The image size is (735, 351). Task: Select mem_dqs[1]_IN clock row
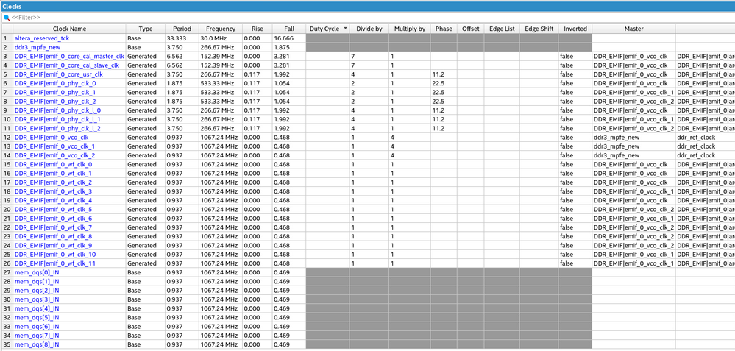(37, 282)
